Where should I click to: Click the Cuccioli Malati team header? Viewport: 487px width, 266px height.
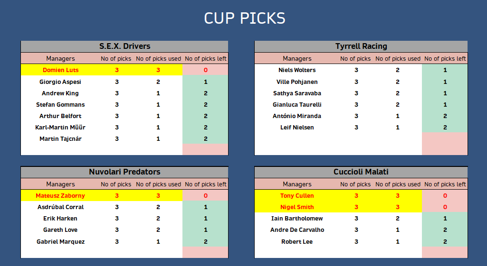pos(361,172)
